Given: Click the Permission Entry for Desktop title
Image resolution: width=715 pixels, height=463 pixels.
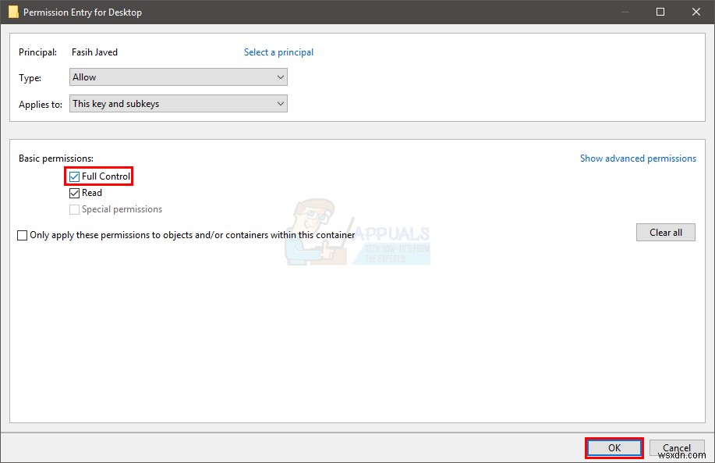Looking at the screenshot, I should (x=83, y=12).
